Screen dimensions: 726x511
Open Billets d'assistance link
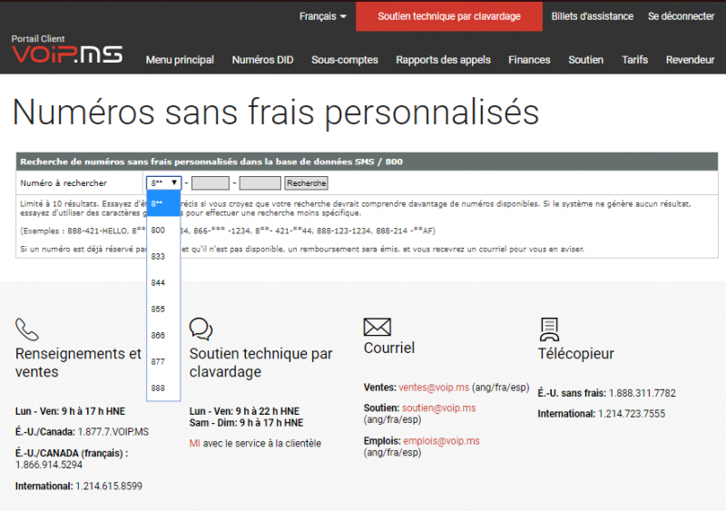pos(593,16)
